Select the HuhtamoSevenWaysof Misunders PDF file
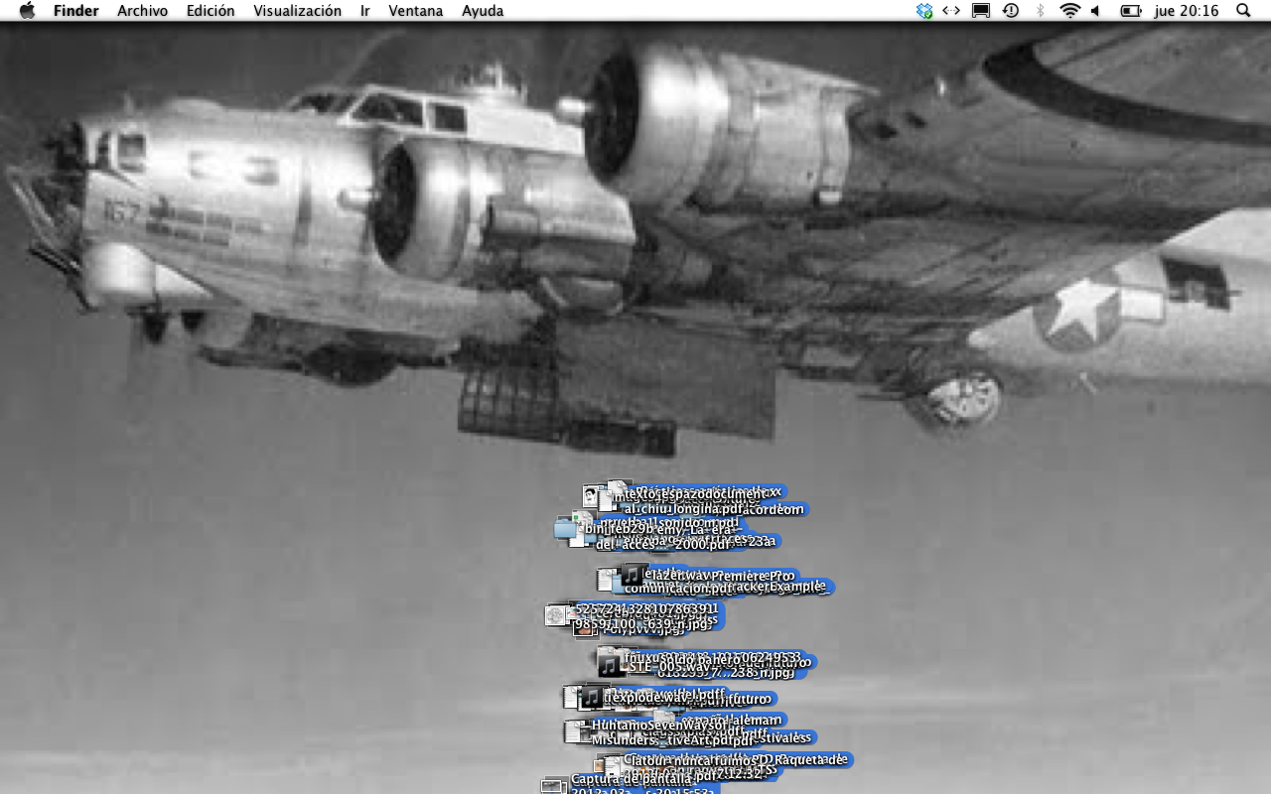 click(578, 731)
